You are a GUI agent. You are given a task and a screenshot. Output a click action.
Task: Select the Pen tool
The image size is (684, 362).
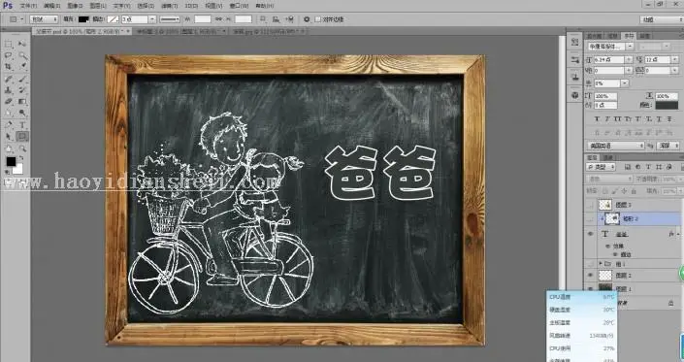tap(9, 125)
